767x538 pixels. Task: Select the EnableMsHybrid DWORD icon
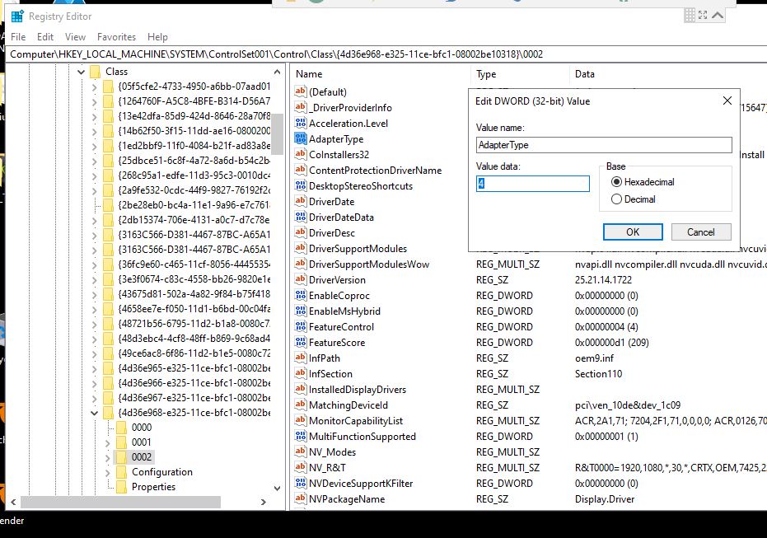tap(301, 311)
